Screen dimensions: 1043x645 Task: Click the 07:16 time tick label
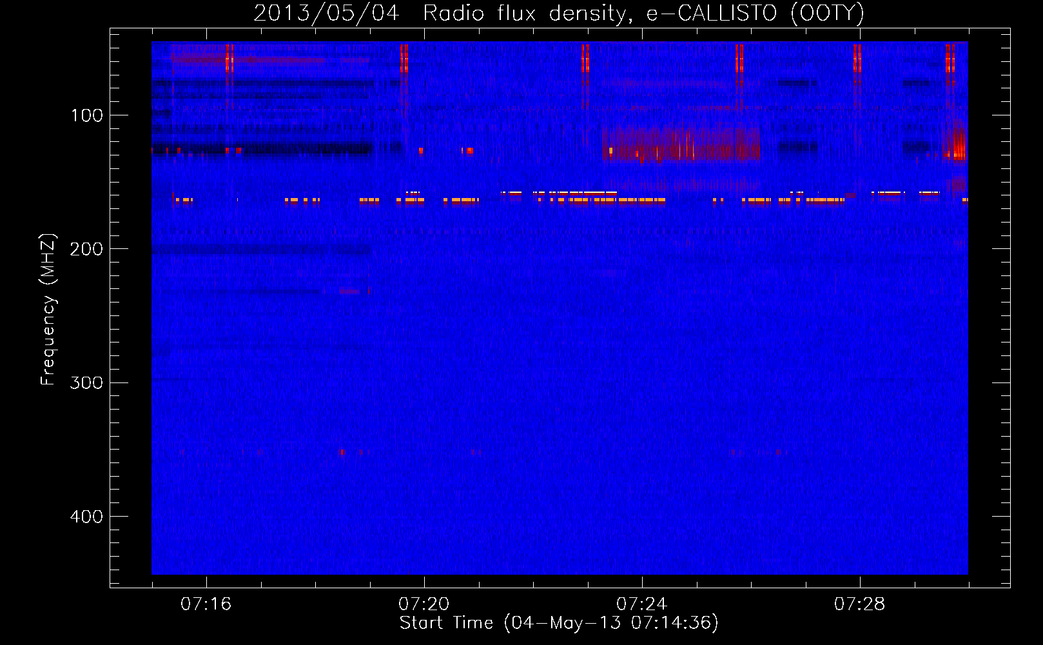(x=206, y=604)
